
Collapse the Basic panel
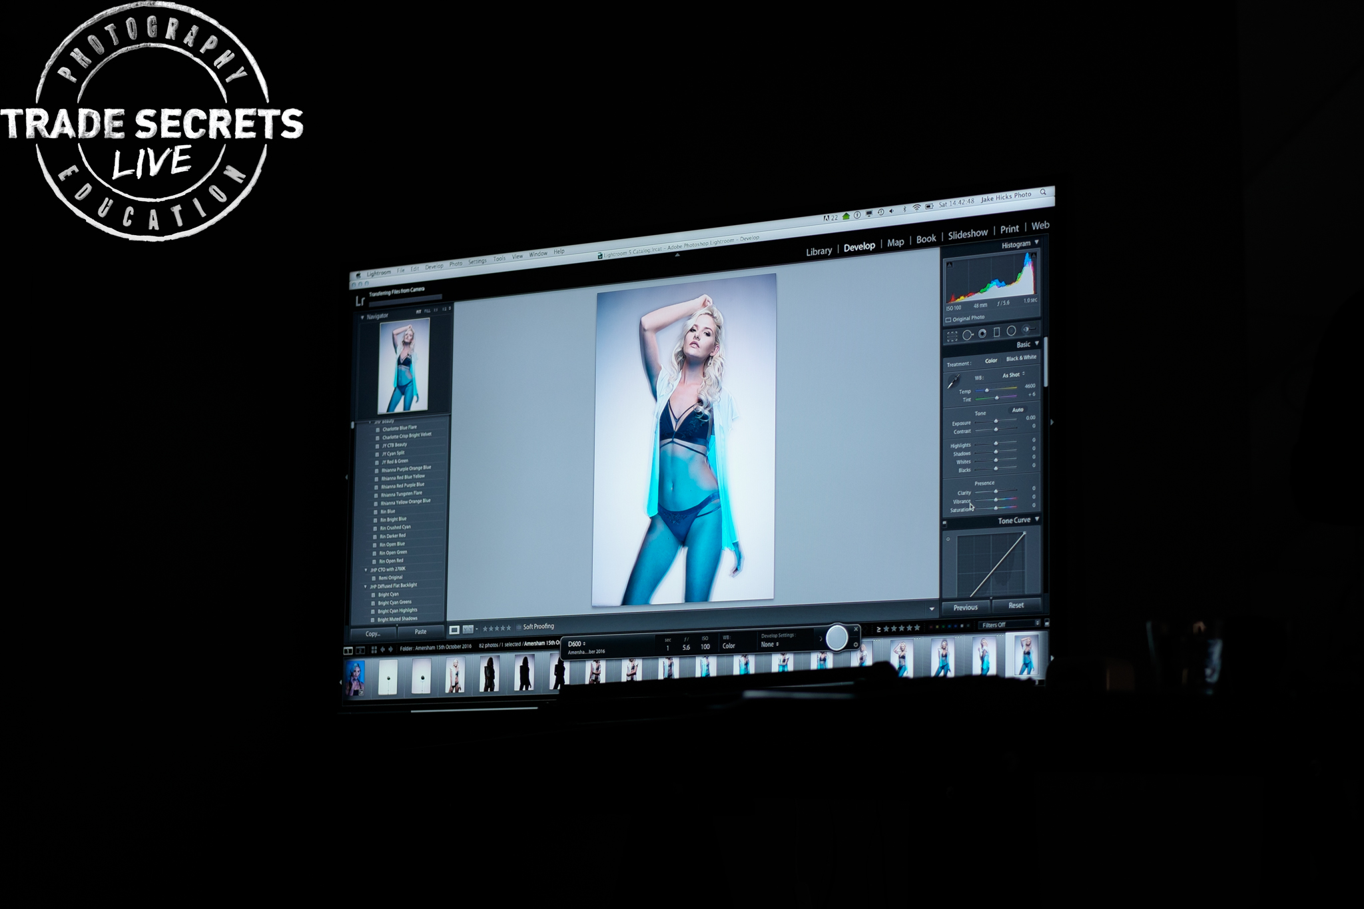tap(1037, 344)
